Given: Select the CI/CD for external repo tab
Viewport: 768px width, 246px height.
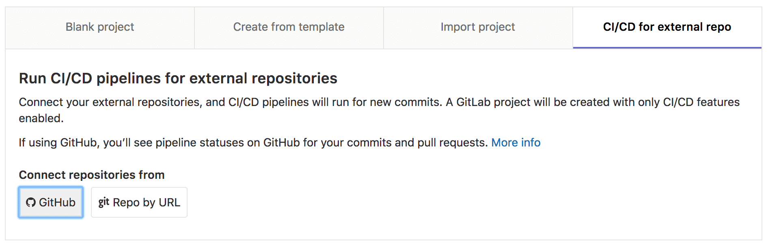Looking at the screenshot, I should click(x=667, y=28).
